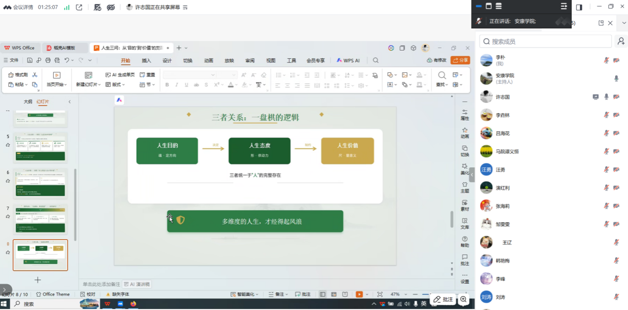Switch to Normal view in status bar
628x310 pixels.
point(322,294)
